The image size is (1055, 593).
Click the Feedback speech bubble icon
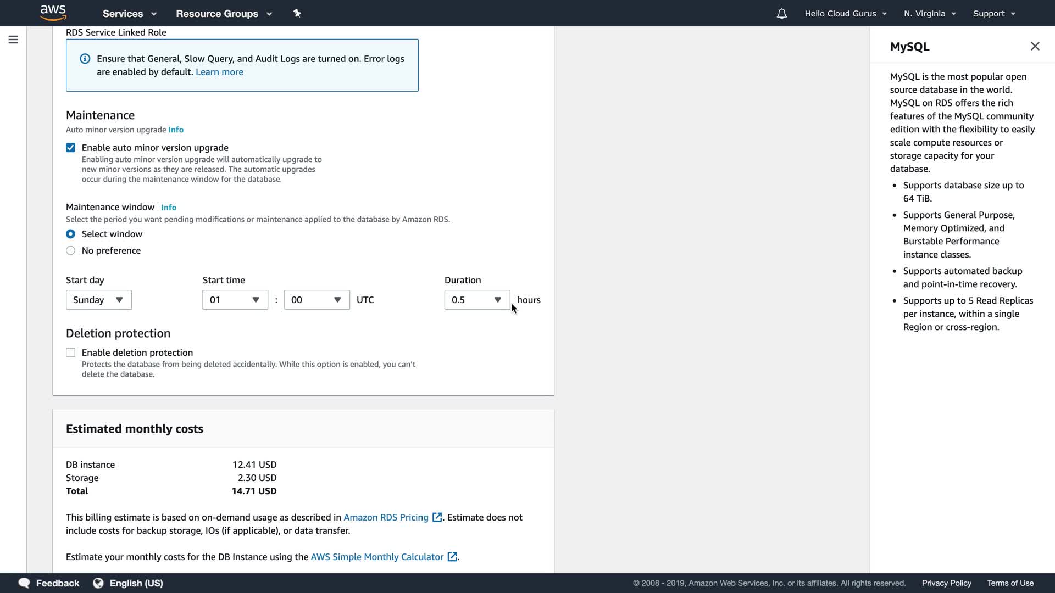(x=24, y=583)
